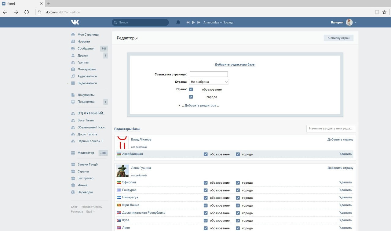Click the briefcase icon beside Баг-трекер
Viewport: 391px width, 231px height.
pos(73,178)
